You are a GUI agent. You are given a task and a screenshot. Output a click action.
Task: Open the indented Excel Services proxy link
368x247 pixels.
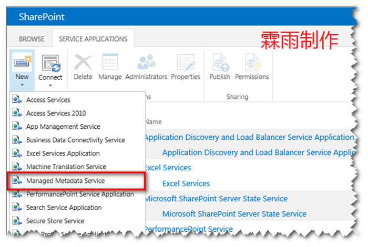[x=186, y=183]
